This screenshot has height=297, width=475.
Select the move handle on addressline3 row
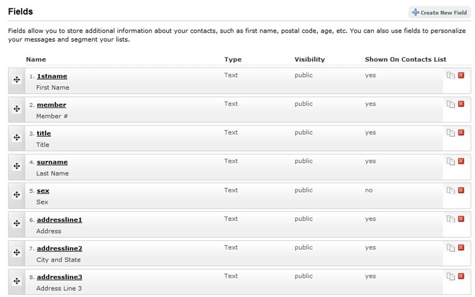pos(17,281)
